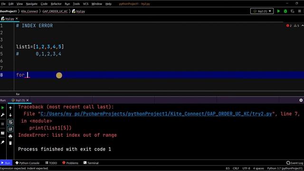Open the Edit menu
Viewport: 304px width, 171px height.
pyautogui.click(x=11, y=4)
